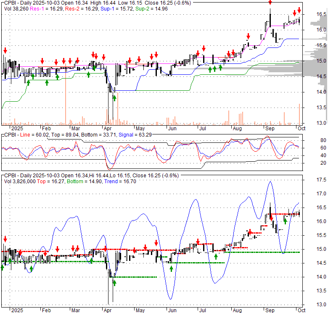This screenshot has width=328, height=313.
Task: Click the Res-1 = 16.29 legend label
Action: click(x=42, y=8)
